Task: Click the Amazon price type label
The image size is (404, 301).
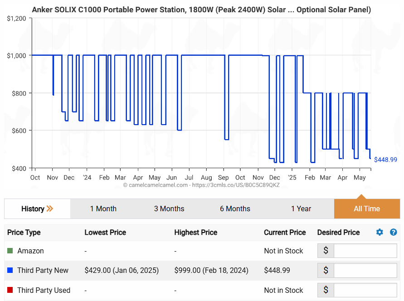Action: click(30, 251)
